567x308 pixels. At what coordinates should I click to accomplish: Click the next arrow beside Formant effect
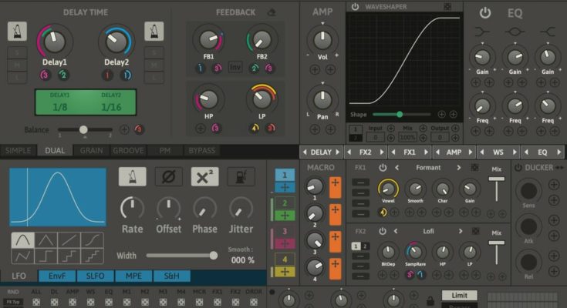[x=459, y=167]
